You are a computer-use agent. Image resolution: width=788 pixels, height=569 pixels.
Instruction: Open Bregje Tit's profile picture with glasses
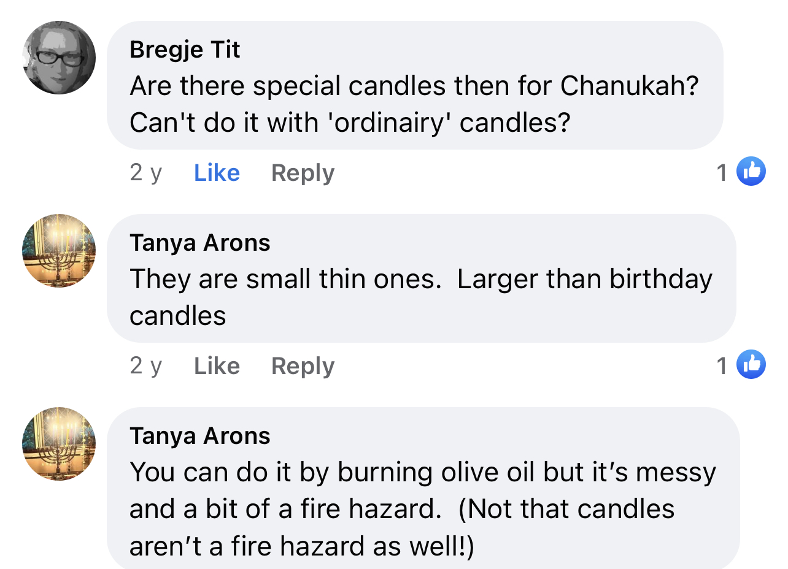click(59, 57)
